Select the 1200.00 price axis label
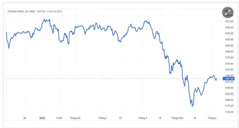The height and width of the screenshot is (128, 239). click(x=229, y=100)
